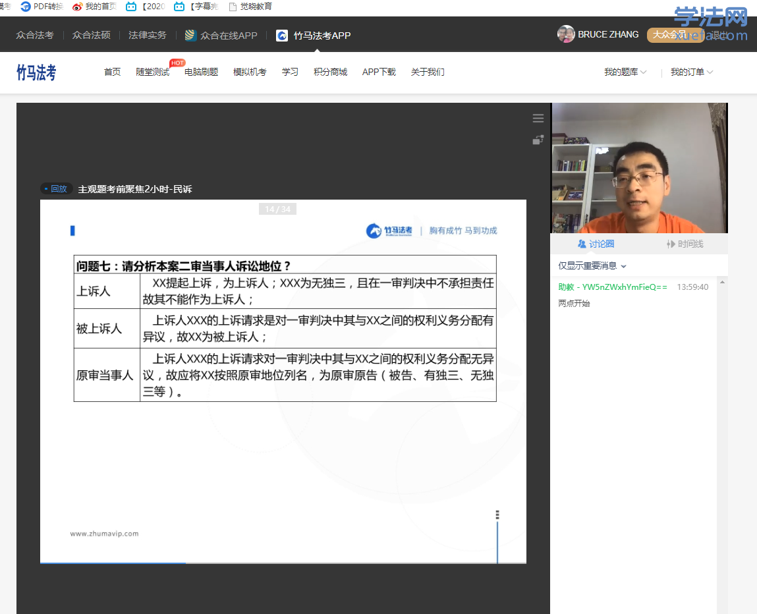Screen dimensions: 757x614
Task: Click the chat timestamp 13:59:40
Action: pos(693,287)
